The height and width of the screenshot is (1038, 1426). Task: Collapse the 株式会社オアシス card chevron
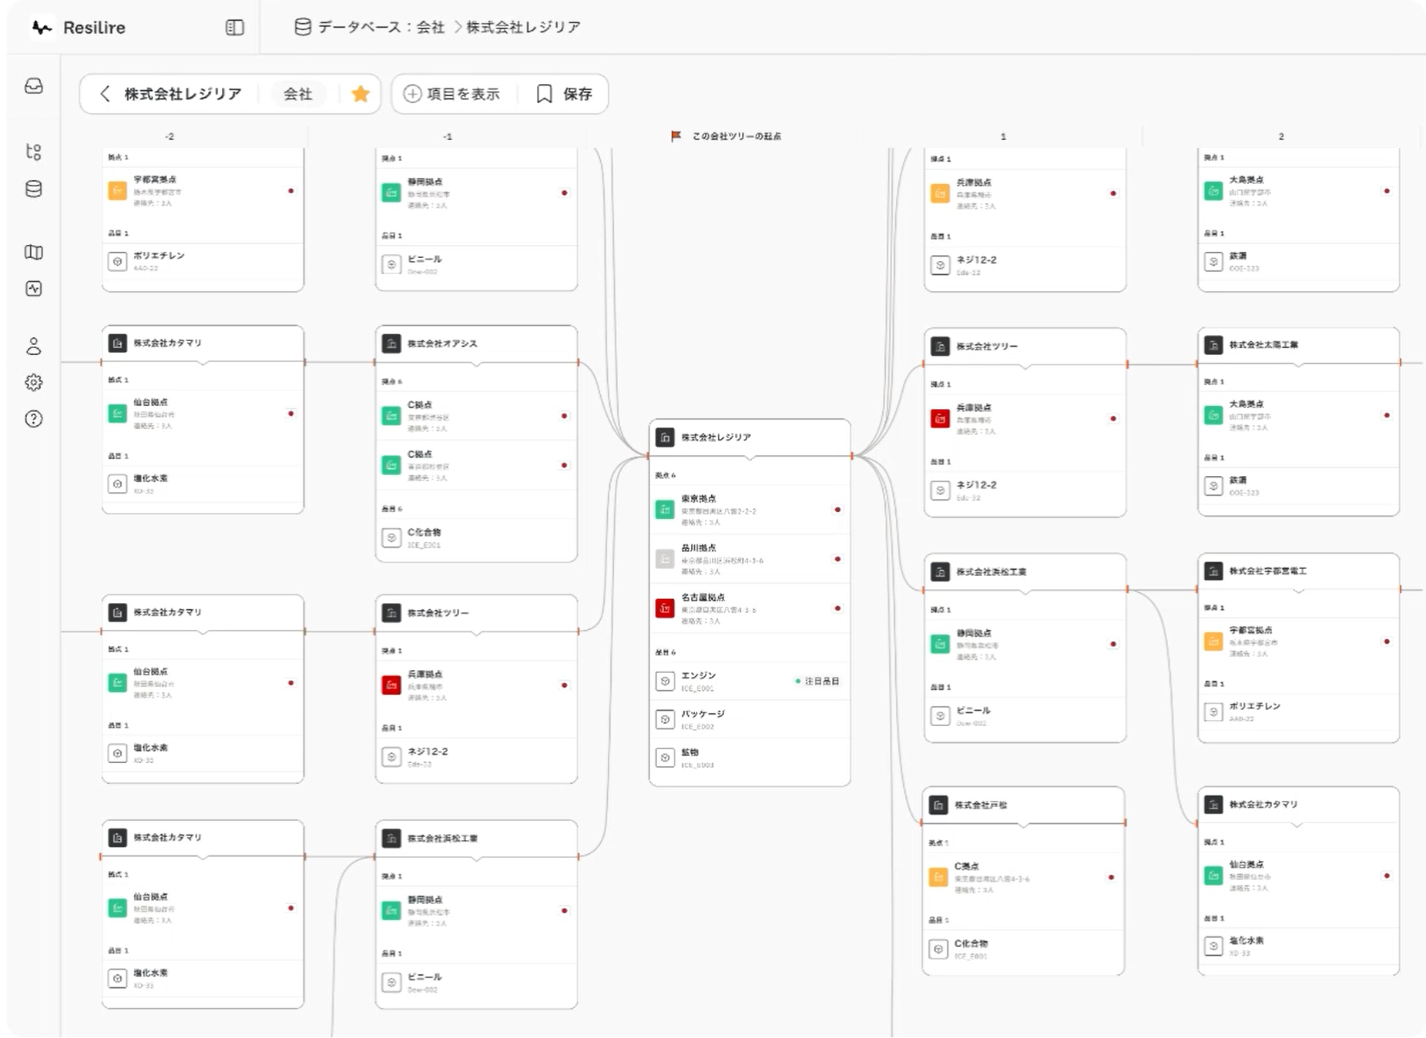[477, 363]
